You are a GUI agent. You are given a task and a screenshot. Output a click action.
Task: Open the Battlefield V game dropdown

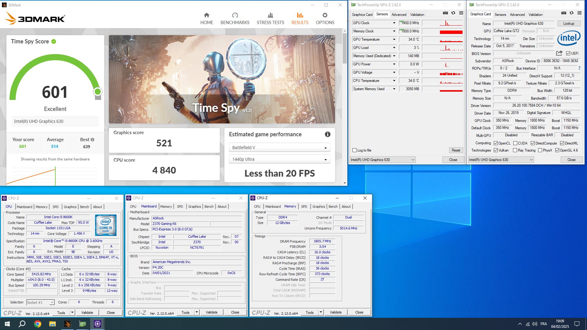(279, 148)
